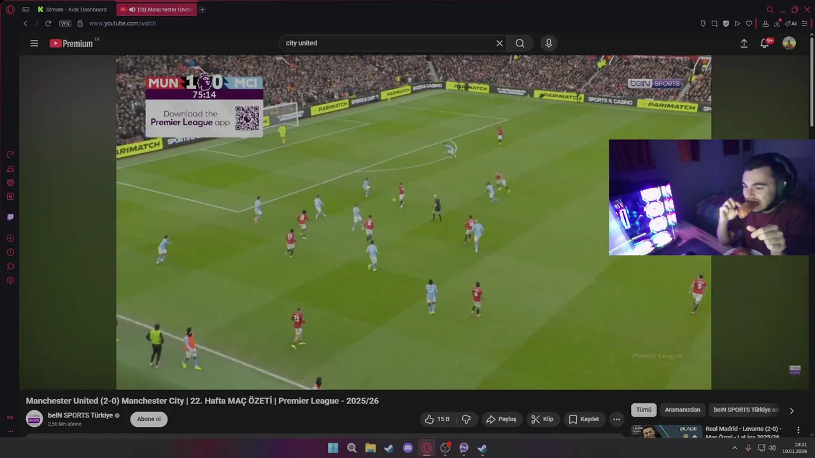Open the Opera main menu logo

click(x=10, y=10)
